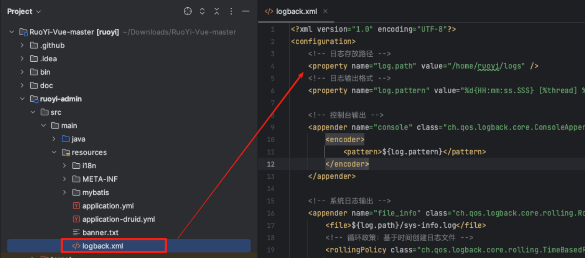Expand the doc folder
This screenshot has width=585, height=258.
(x=22, y=86)
